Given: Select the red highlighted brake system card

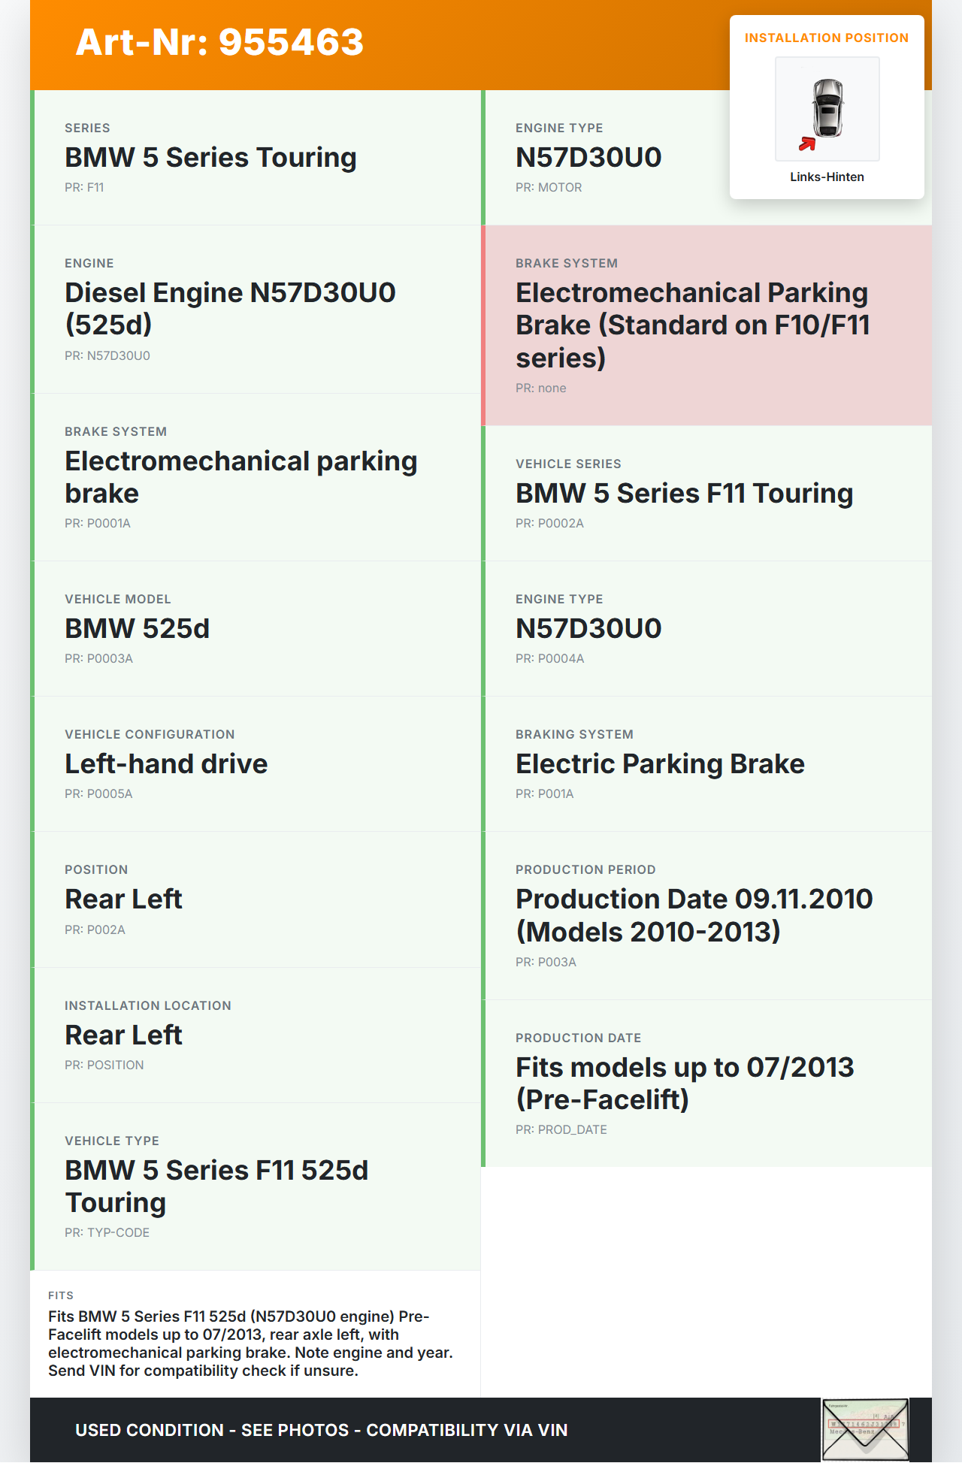Looking at the screenshot, I should [x=706, y=325].
